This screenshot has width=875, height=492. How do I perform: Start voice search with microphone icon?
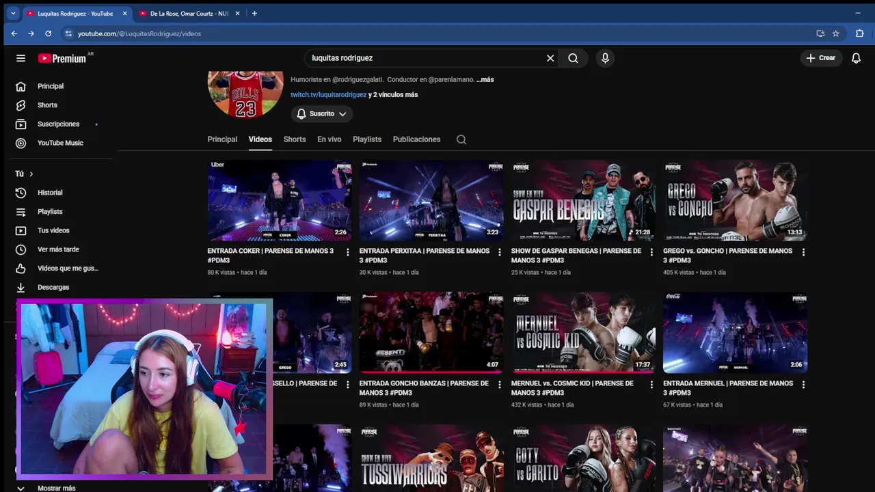tap(605, 58)
